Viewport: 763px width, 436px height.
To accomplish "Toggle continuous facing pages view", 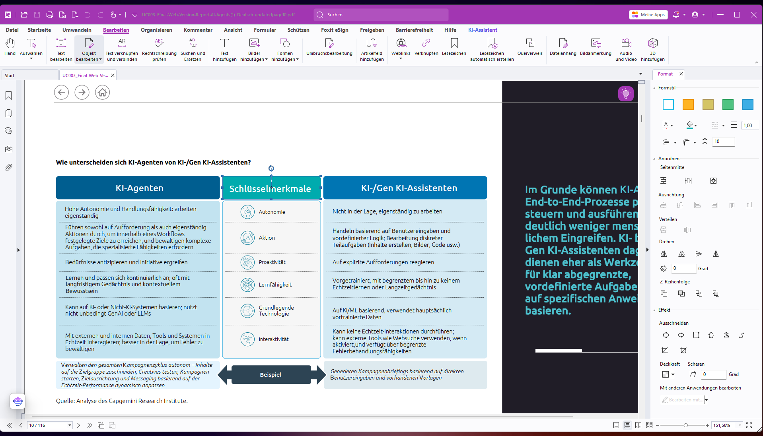I will [650, 425].
